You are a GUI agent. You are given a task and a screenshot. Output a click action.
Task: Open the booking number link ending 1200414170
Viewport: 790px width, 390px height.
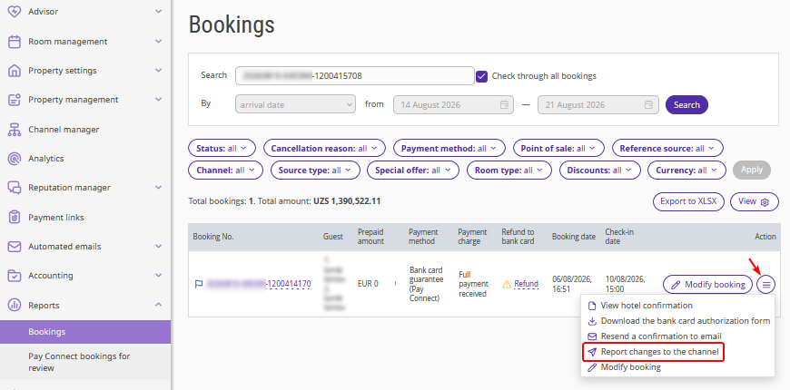259,284
